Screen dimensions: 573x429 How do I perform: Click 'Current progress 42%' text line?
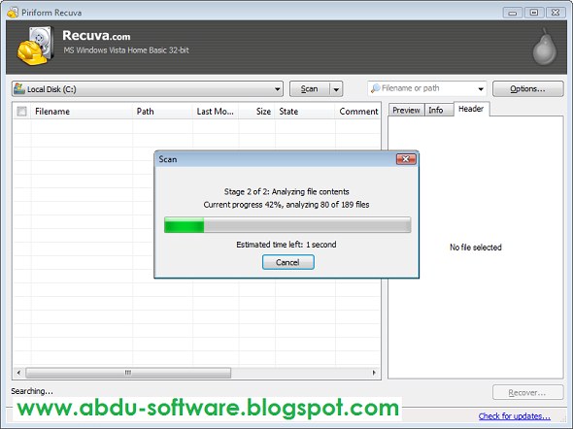(x=286, y=205)
